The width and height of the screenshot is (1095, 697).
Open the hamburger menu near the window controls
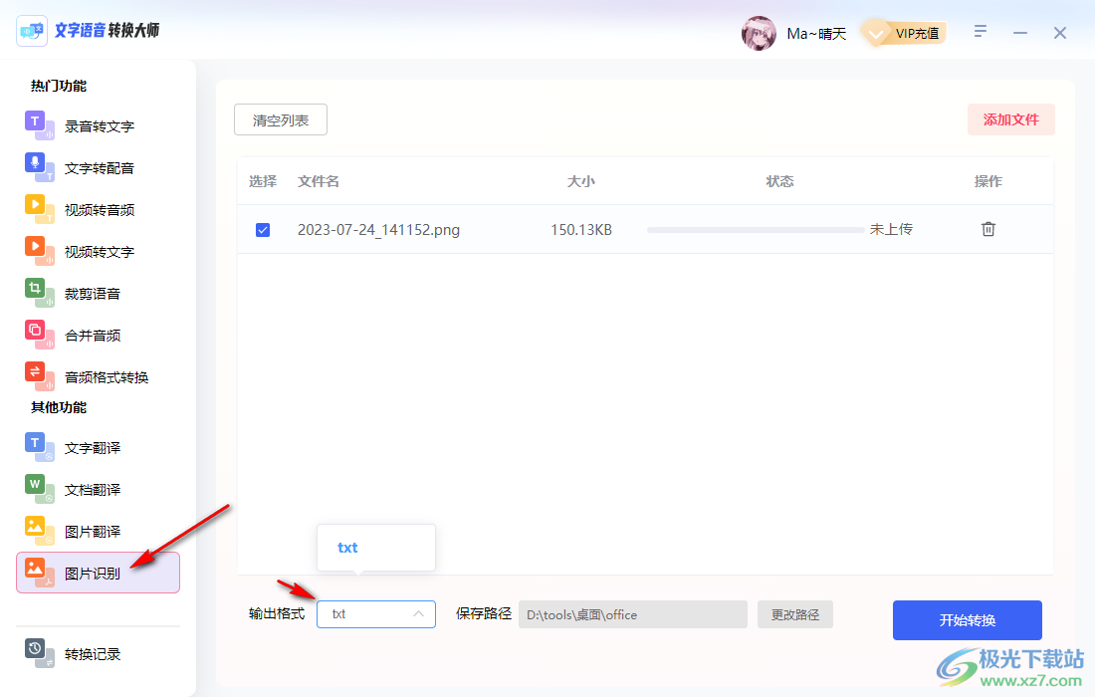coord(981,32)
